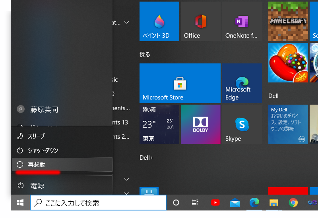Open the Dolby tile
Image resolution: width=318 pixels, height=218 pixels.
tap(201, 124)
